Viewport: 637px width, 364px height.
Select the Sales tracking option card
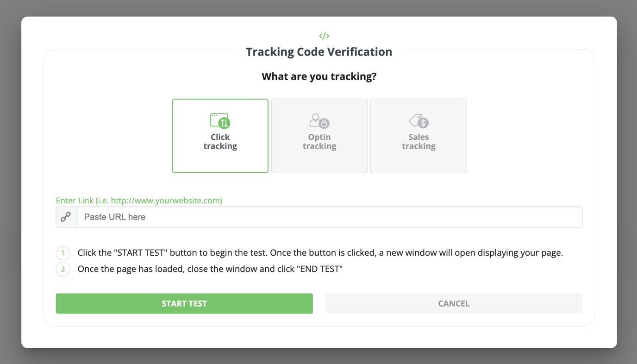tap(418, 135)
